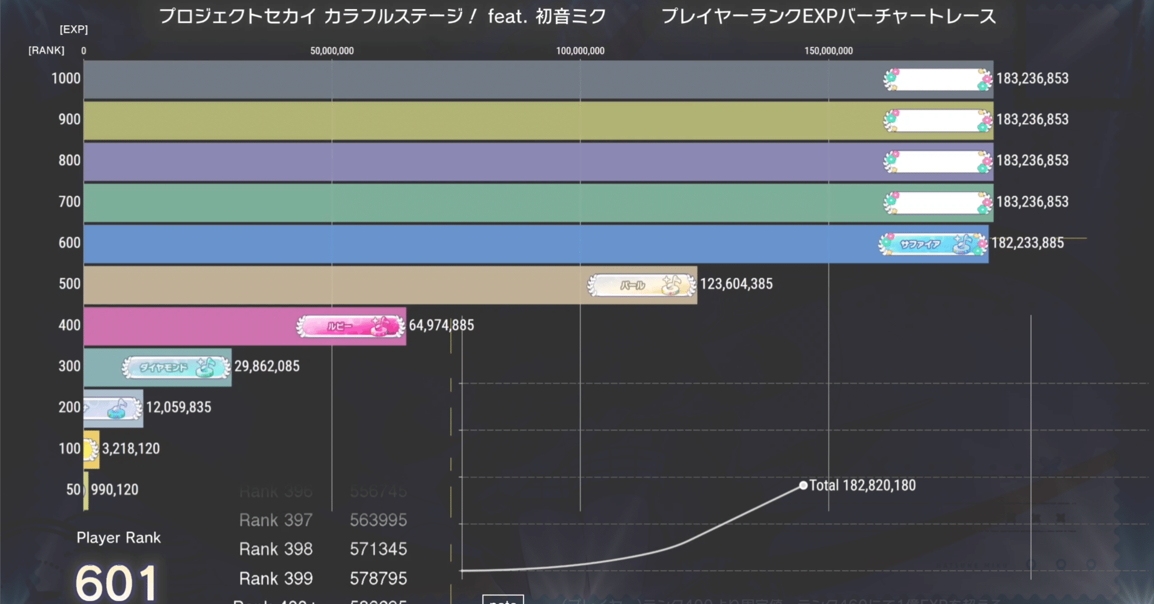
Task: Select the Total 182,820,180 data point marker
Action: point(804,485)
